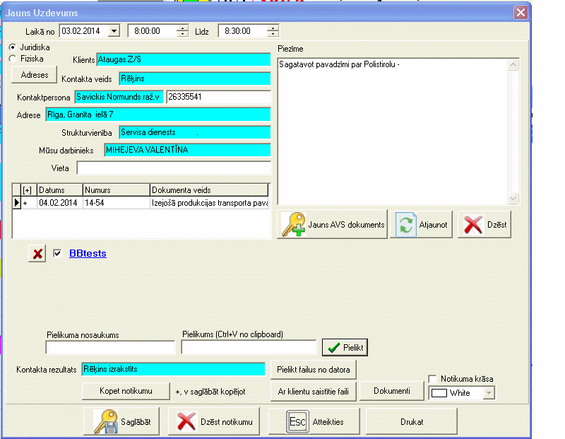Decrease the Līdz time 8:30:00 spinner

click(273, 34)
